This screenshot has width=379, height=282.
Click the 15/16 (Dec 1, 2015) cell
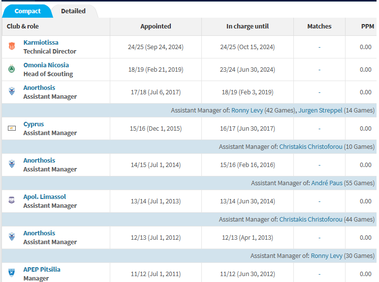pyautogui.click(x=156, y=129)
